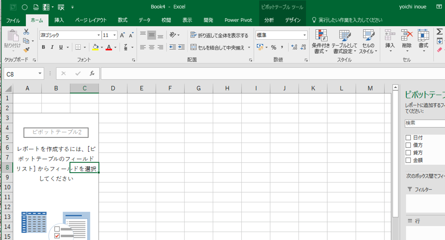Image resolution: width=445 pixels, height=240 pixels.
Task: Click the insert function fx icon
Action: [92, 74]
